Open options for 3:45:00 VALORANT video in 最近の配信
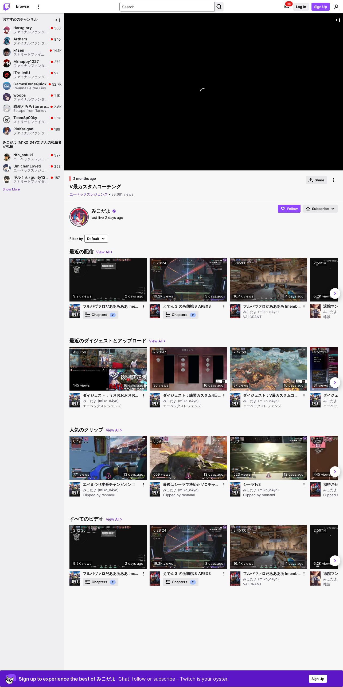 304,307
